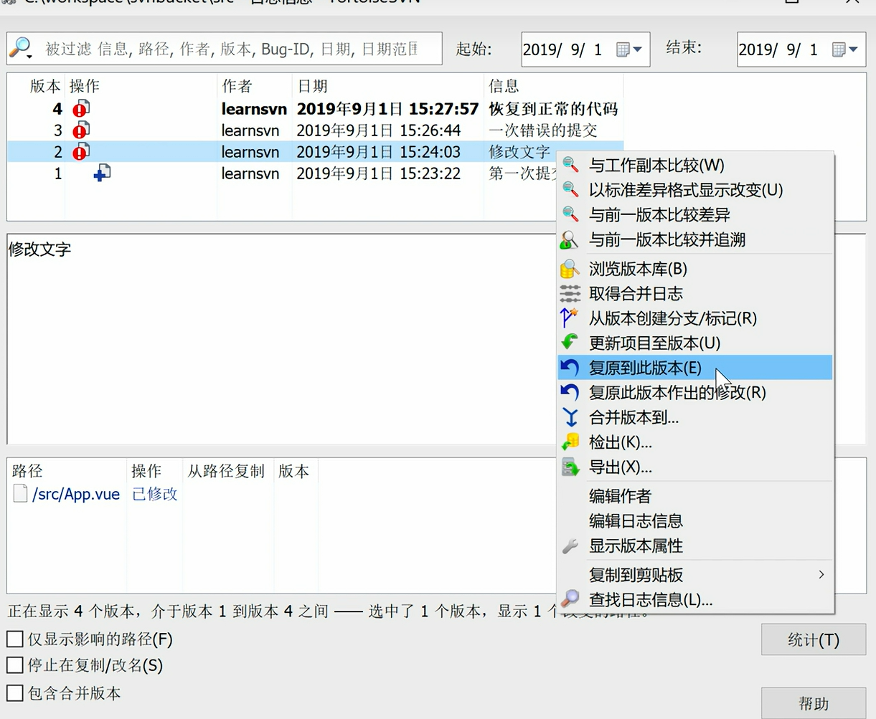Click the search icon beside 查找日志信息
This screenshot has width=876, height=719.
coord(570,599)
